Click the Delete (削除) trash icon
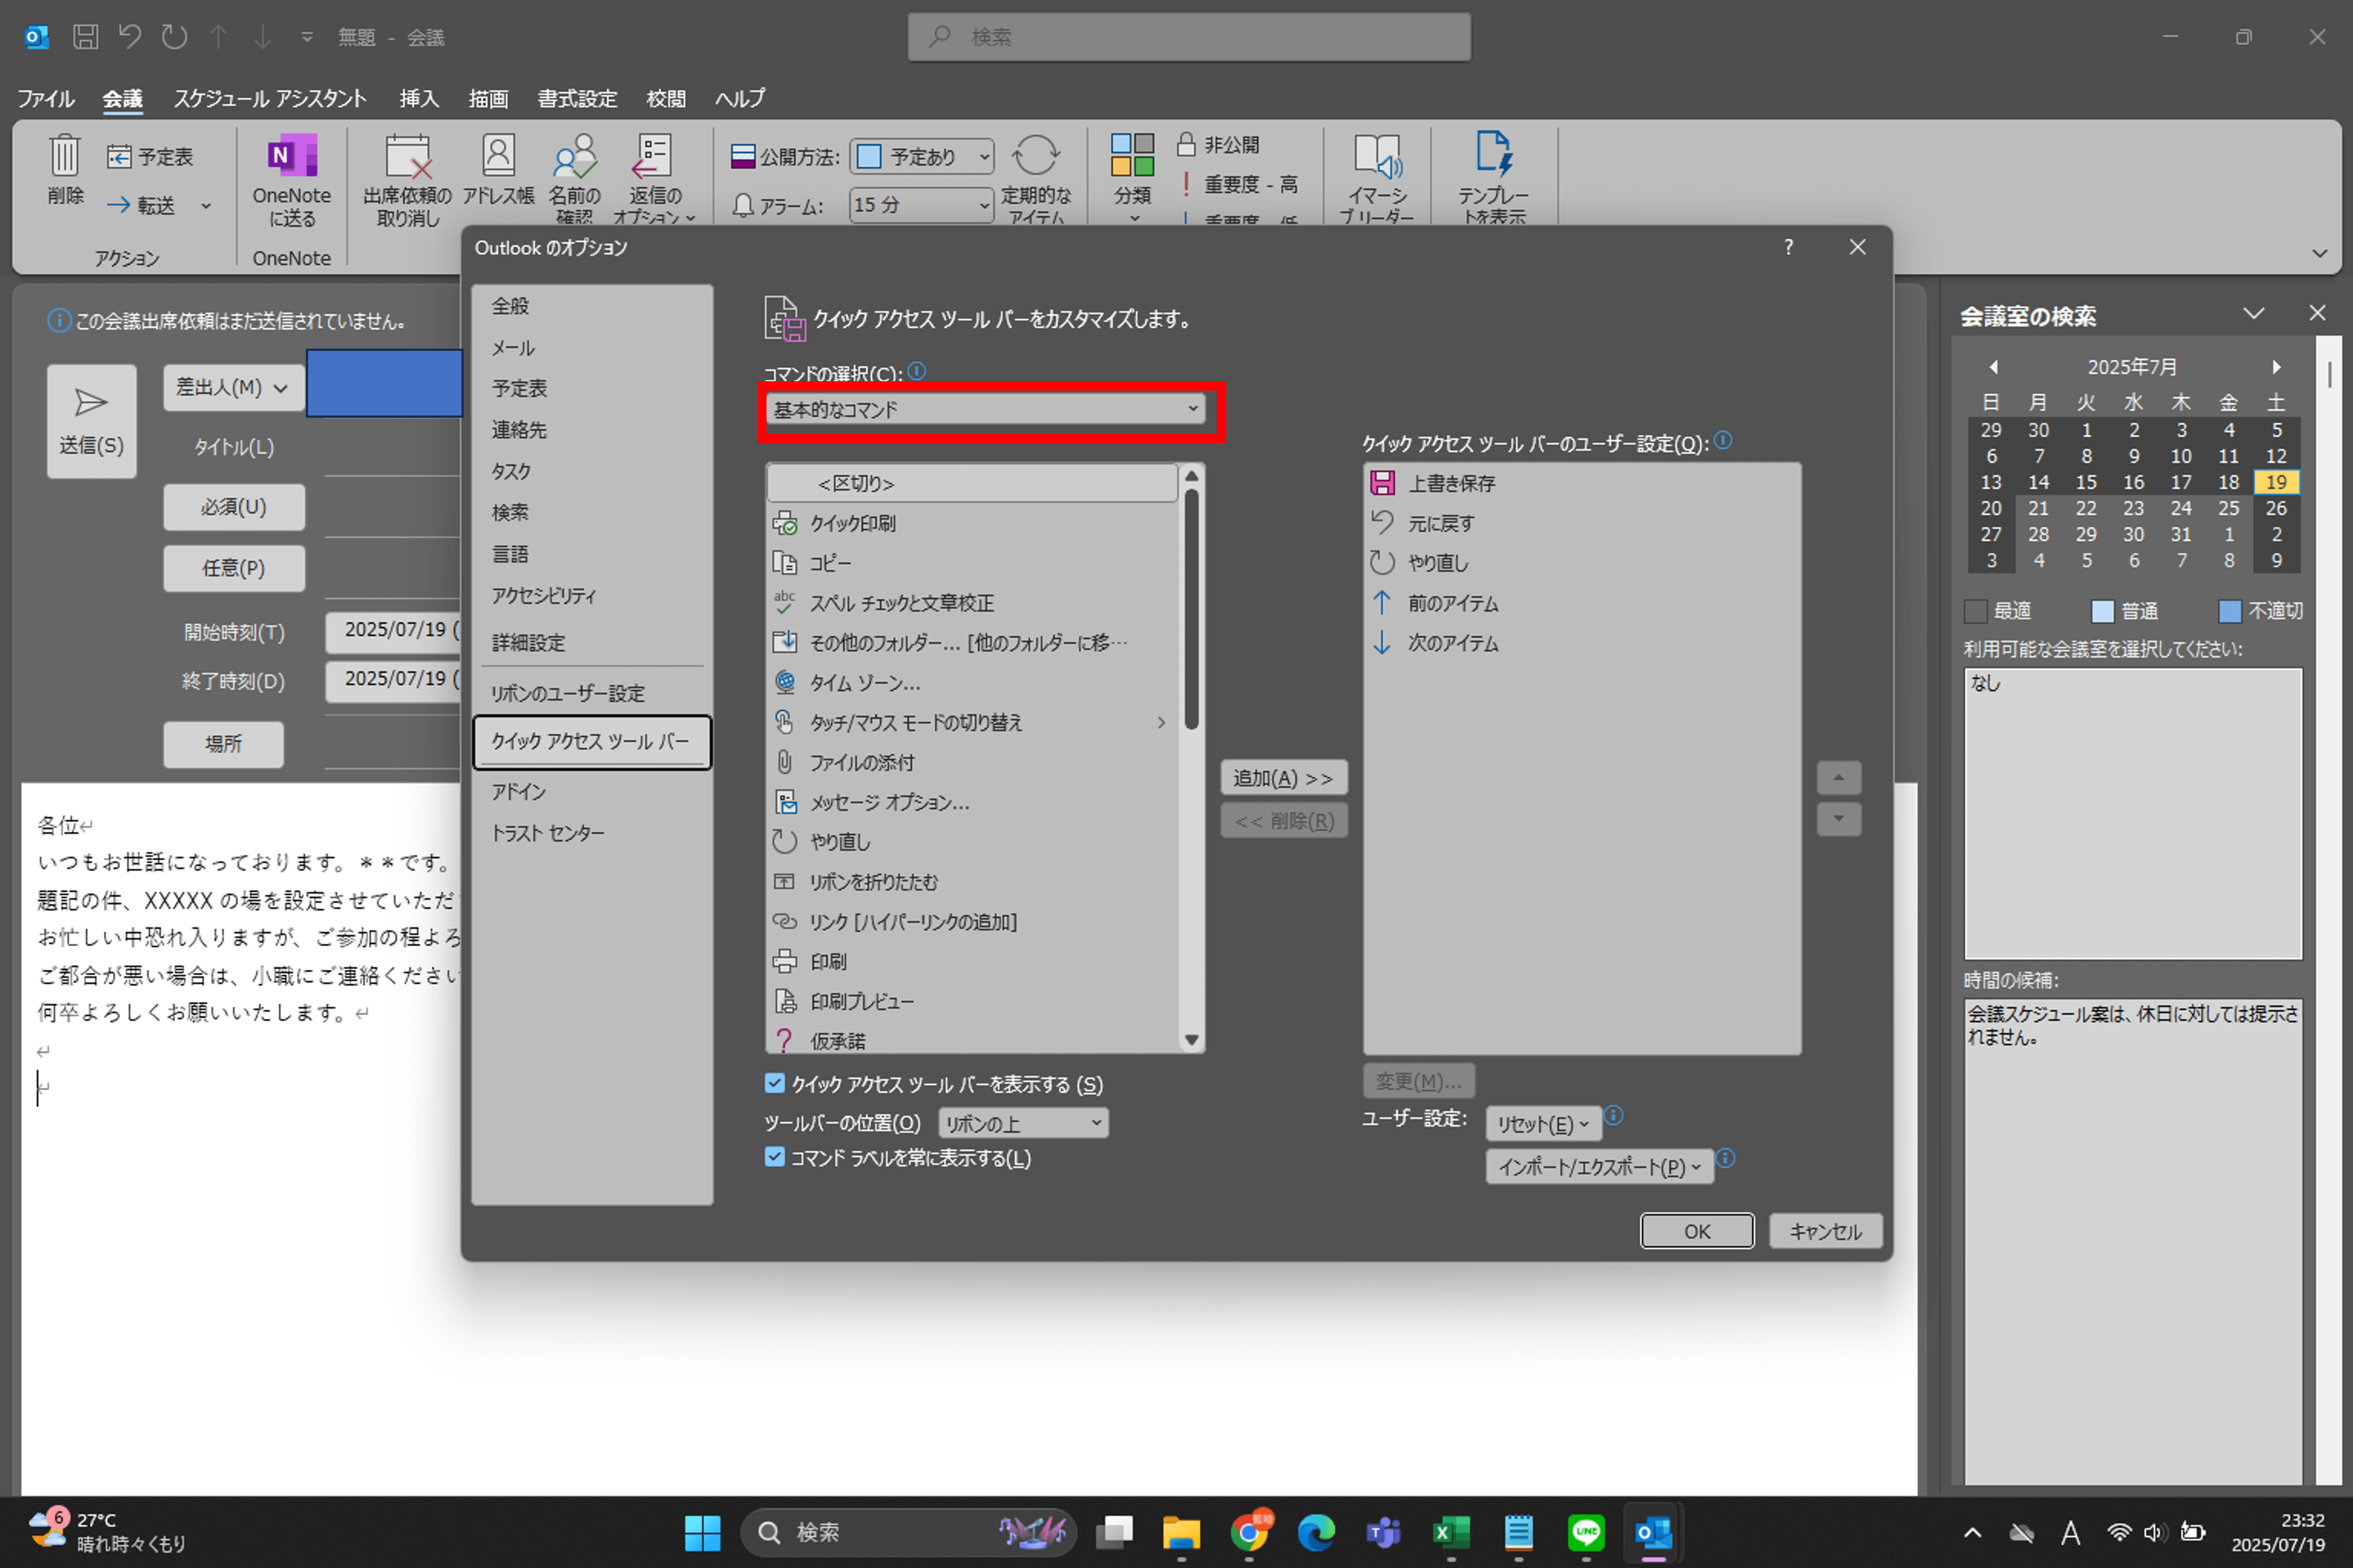This screenshot has height=1568, width=2353. click(x=65, y=156)
